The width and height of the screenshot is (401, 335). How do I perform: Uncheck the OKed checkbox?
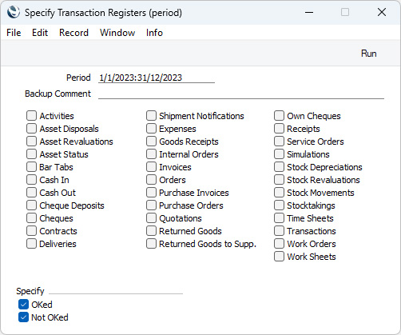[x=23, y=305]
